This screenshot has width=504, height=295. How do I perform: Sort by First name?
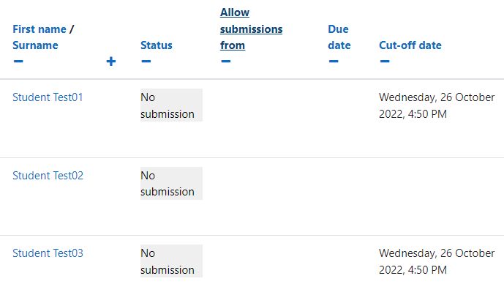coord(40,29)
